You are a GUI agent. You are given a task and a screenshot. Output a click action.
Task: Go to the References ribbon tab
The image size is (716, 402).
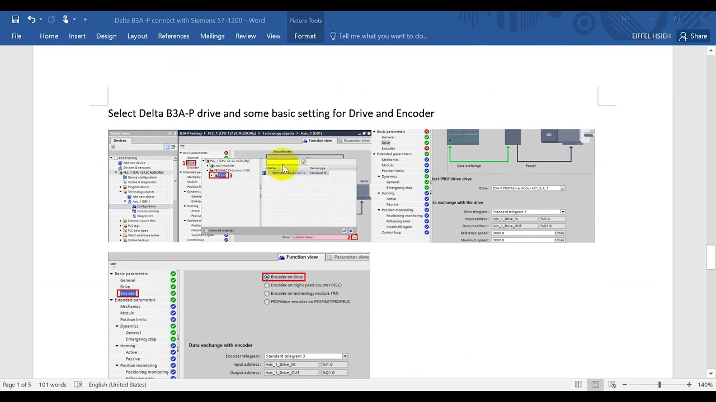click(x=173, y=36)
